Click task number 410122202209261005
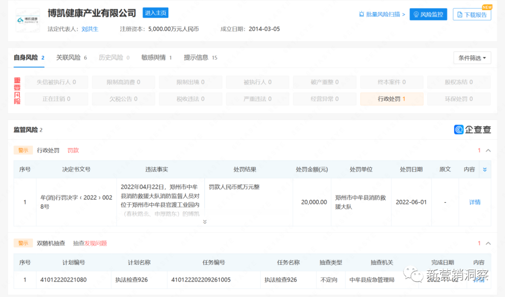This screenshot has width=505, height=297. [201, 280]
